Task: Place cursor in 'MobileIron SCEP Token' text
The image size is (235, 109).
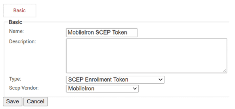Action: 97,33
